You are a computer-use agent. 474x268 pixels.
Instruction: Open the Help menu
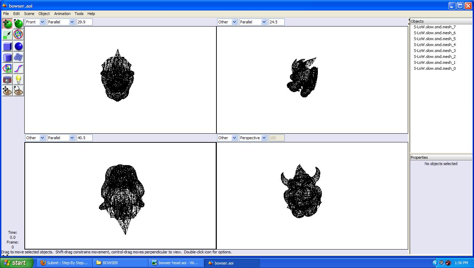91,14
